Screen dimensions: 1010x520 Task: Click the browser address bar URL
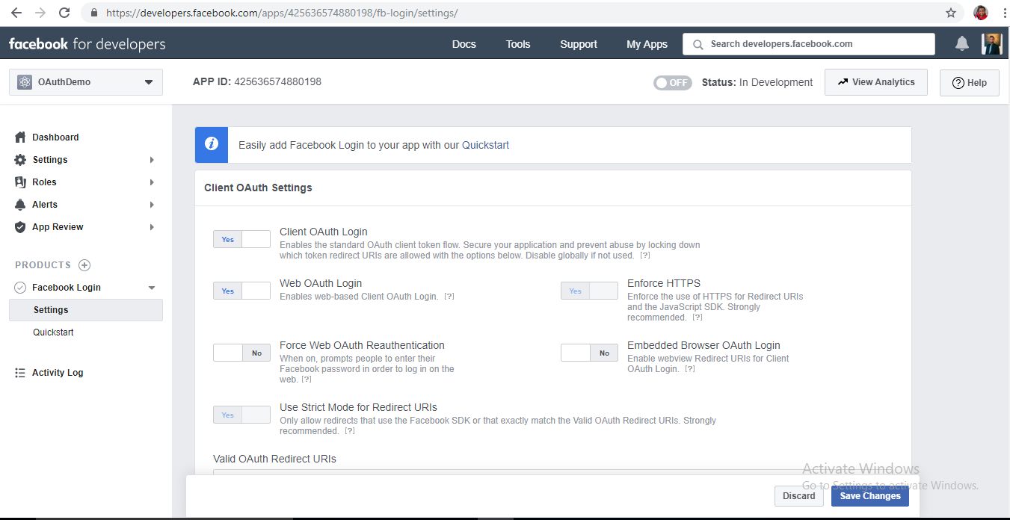[282, 13]
